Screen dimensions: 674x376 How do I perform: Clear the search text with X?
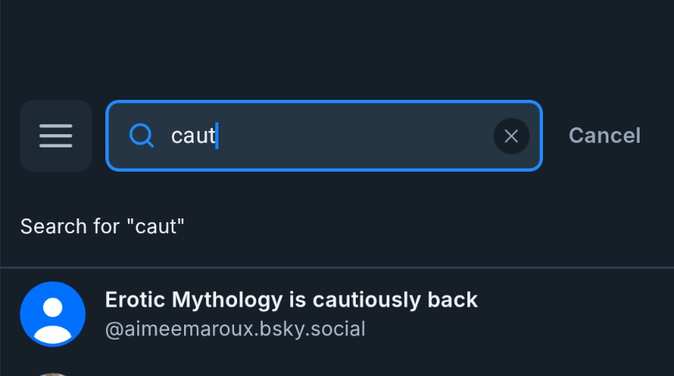[x=511, y=137]
